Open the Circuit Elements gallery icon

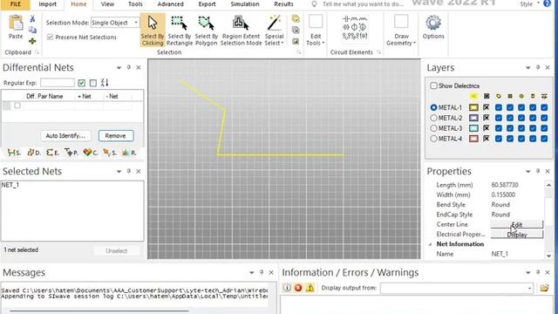point(355,28)
